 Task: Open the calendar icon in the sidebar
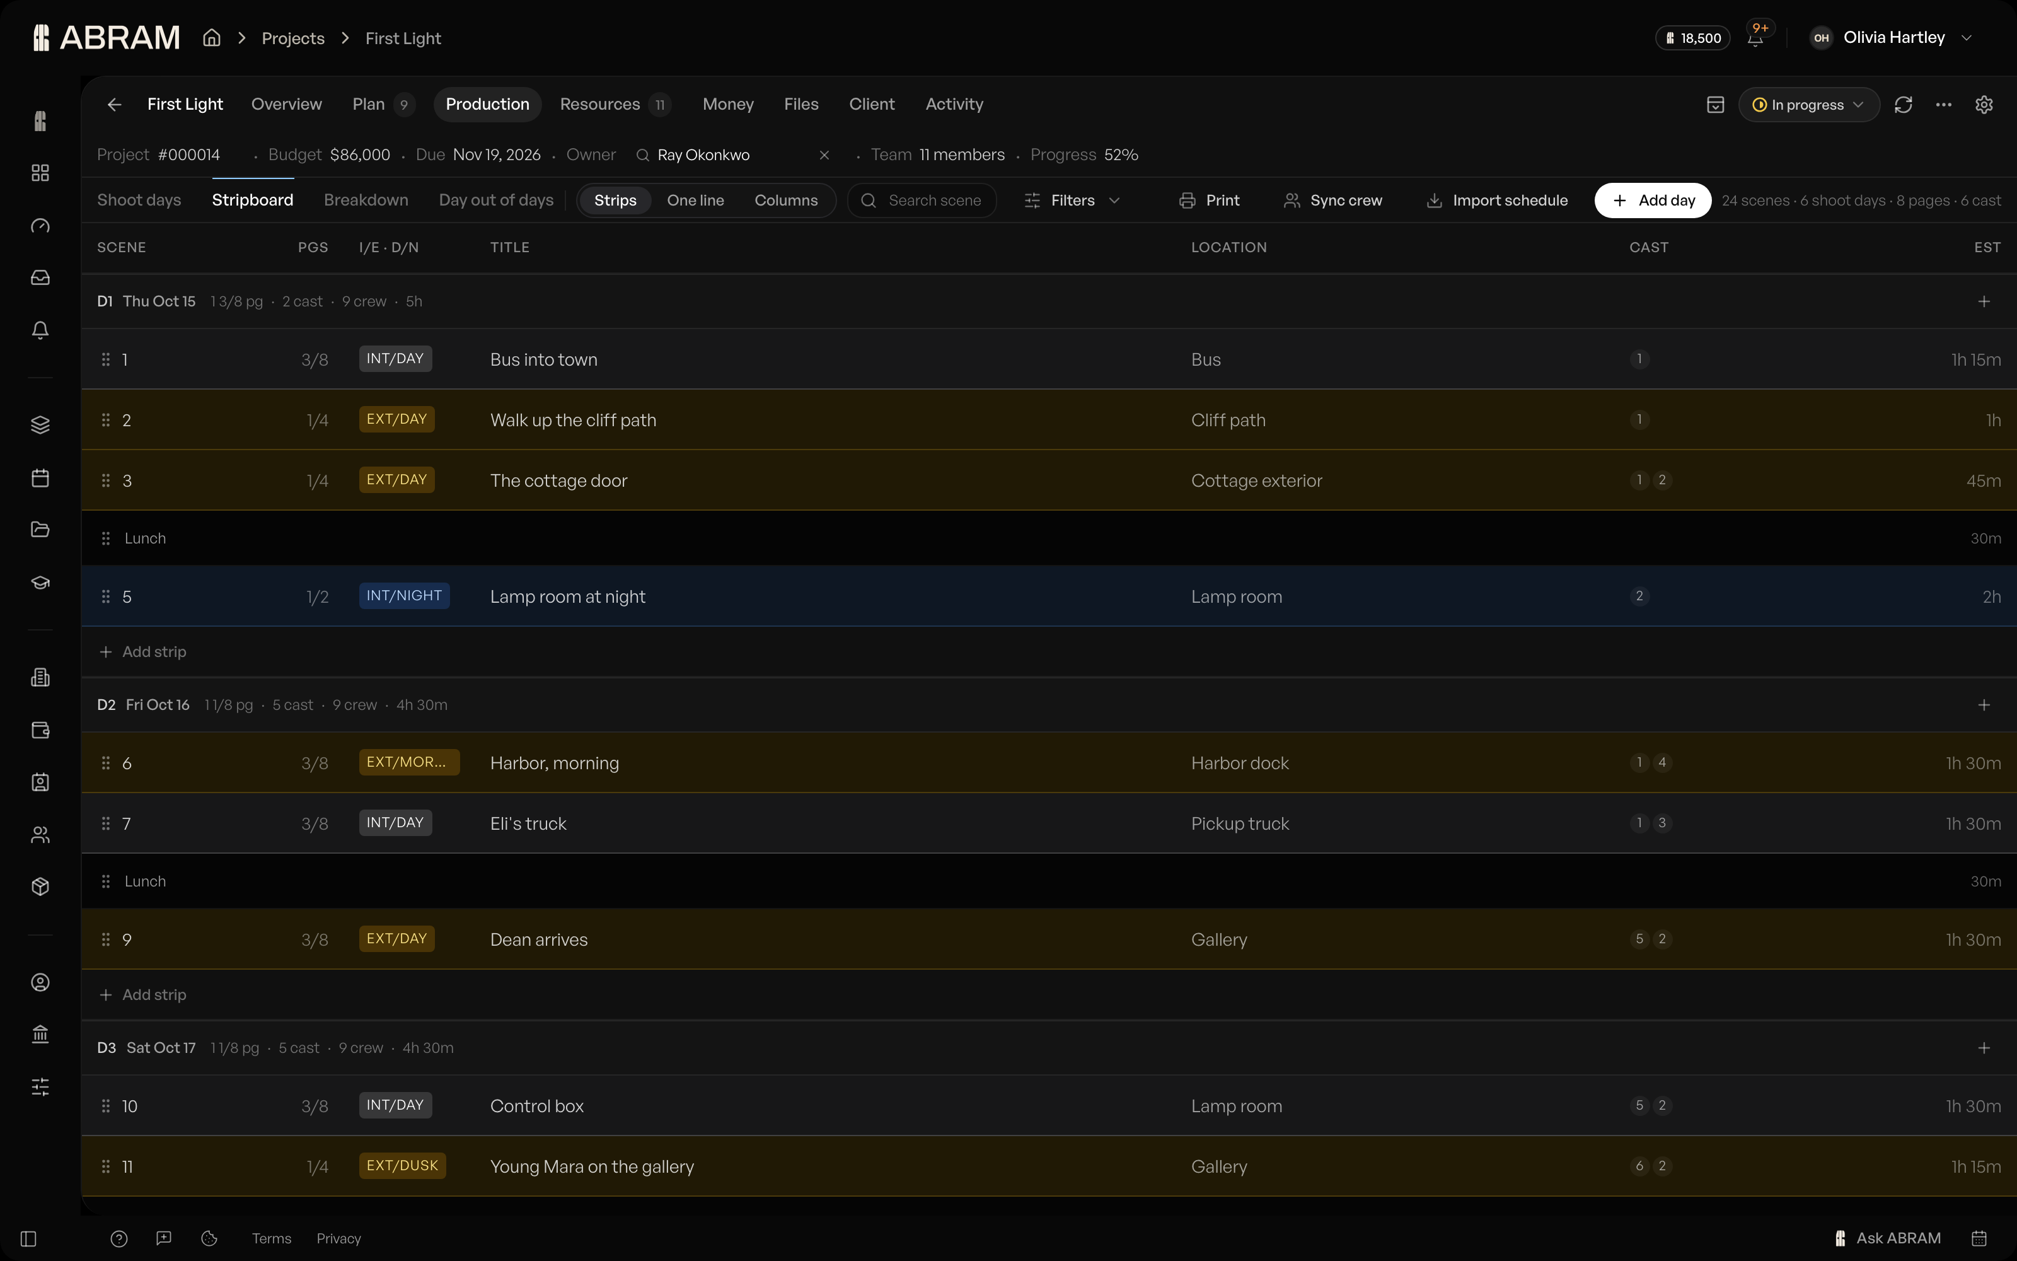40,478
